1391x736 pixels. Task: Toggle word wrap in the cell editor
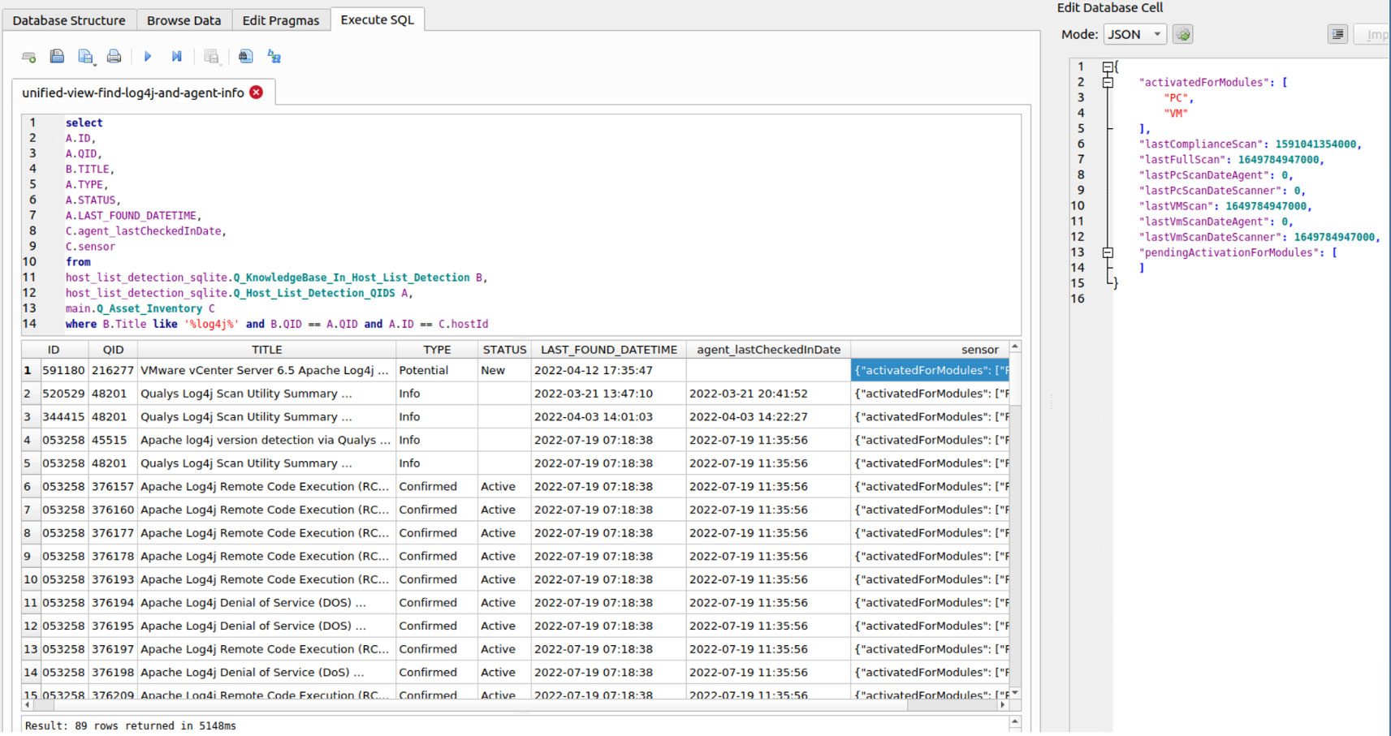pyautogui.click(x=1337, y=34)
